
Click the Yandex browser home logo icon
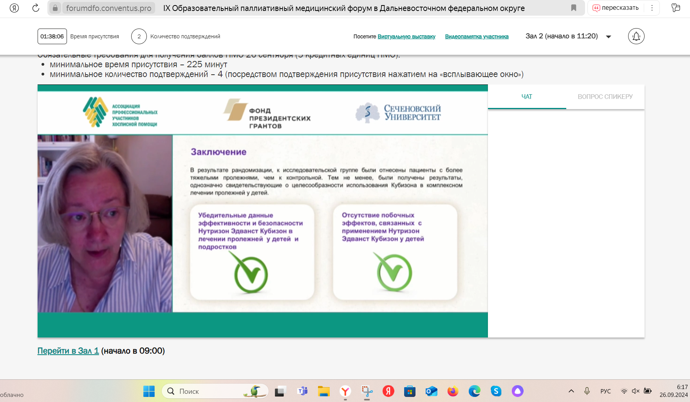tap(14, 8)
